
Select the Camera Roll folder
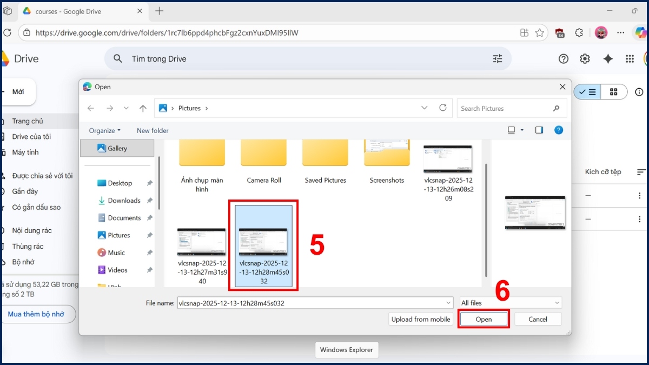pos(263,162)
